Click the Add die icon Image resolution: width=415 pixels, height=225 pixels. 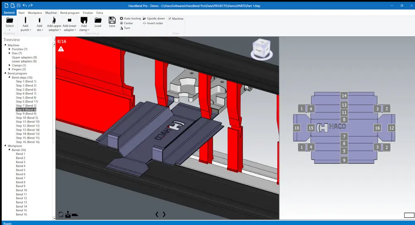39,20
